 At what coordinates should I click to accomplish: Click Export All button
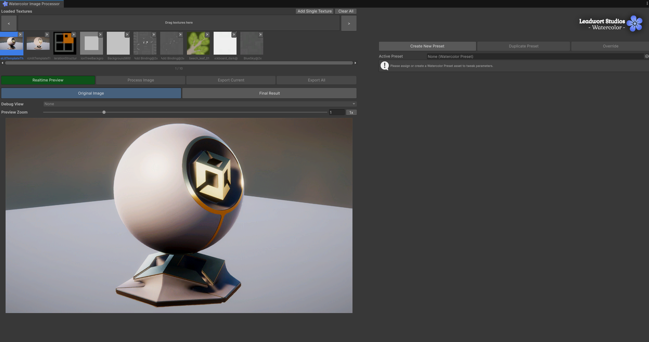click(316, 80)
